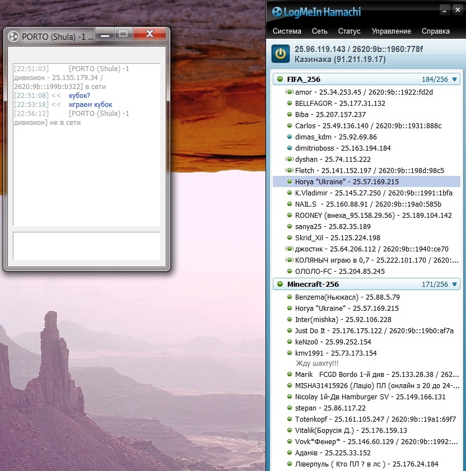Click the ringed status icon beside dyshan
This screenshot has height=471, width=466.
[x=290, y=159]
